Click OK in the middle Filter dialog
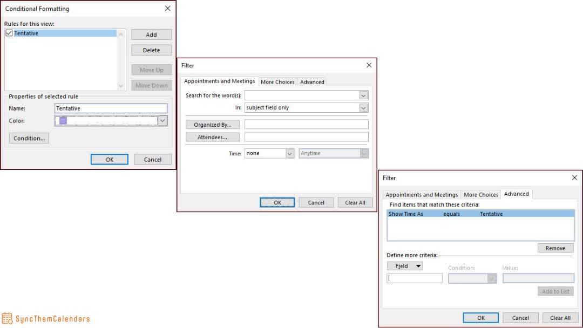 click(x=277, y=202)
